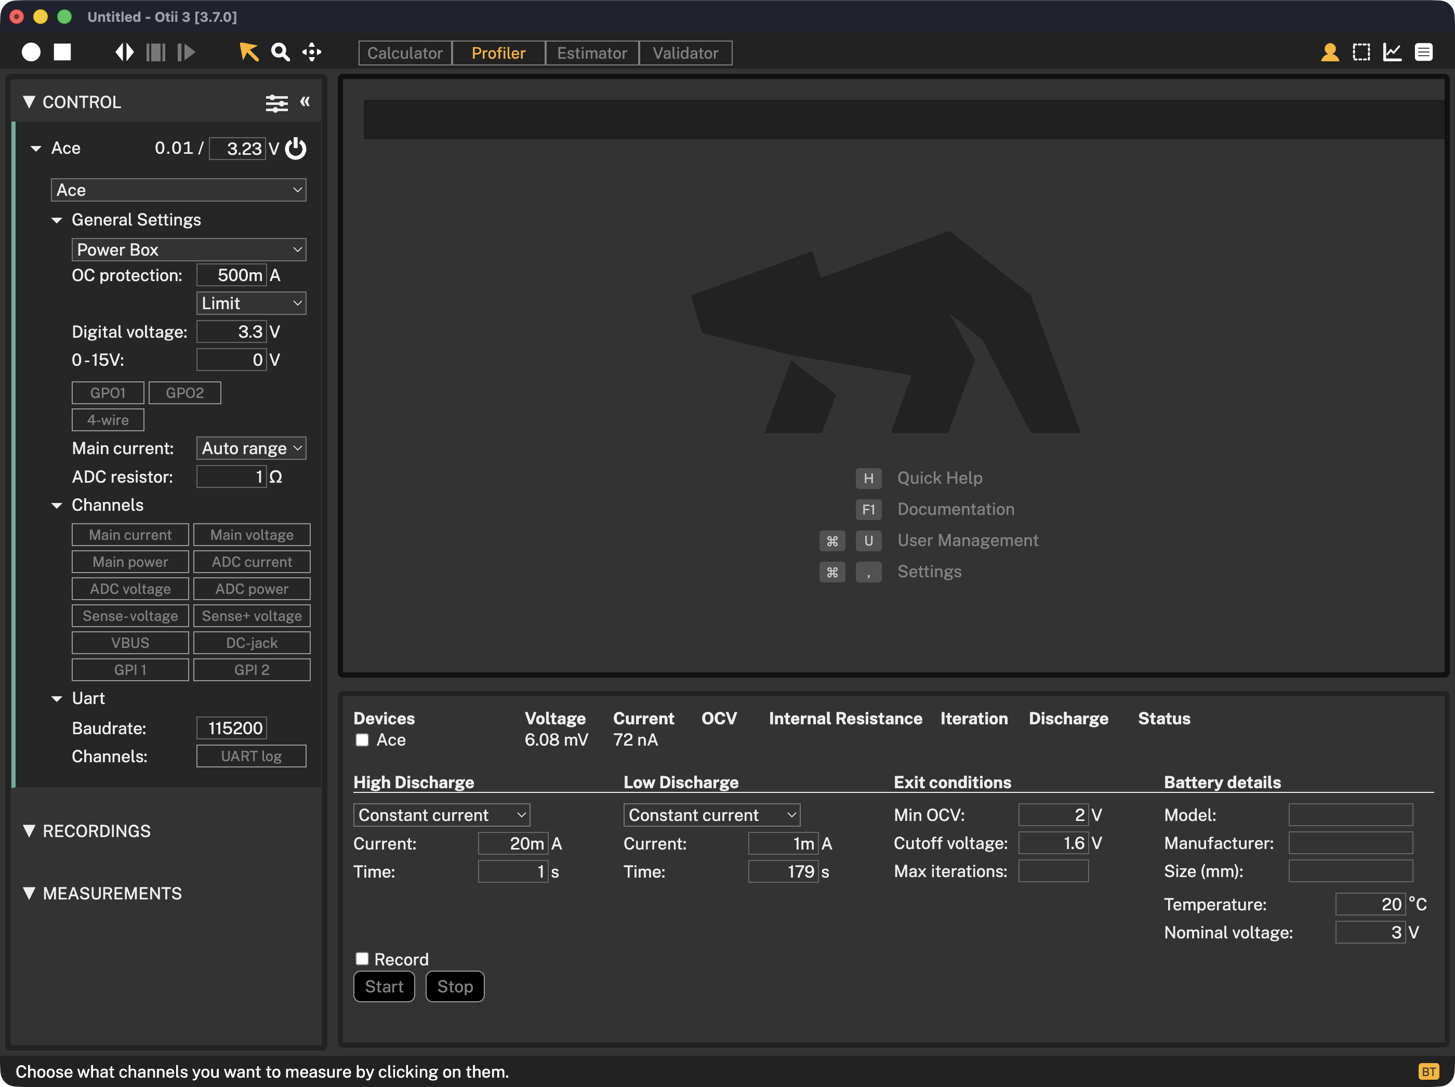Collapse the Ace device tree arrow

point(35,149)
